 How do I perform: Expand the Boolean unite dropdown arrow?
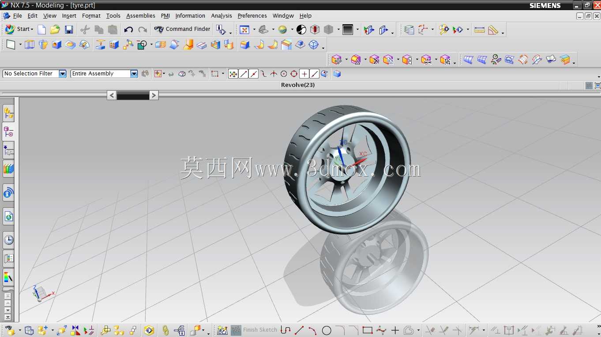pos(151,45)
